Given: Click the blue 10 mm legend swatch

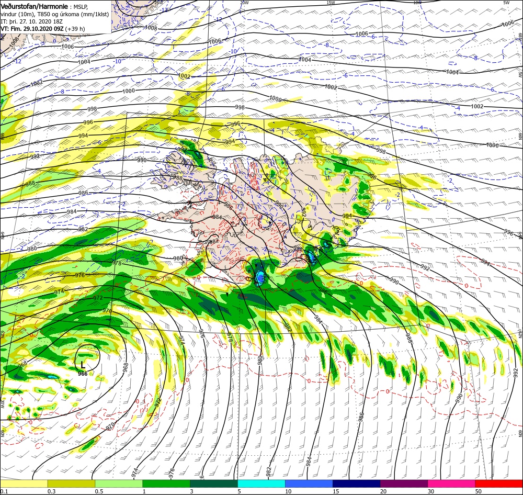Looking at the screenshot, I should [309, 483].
